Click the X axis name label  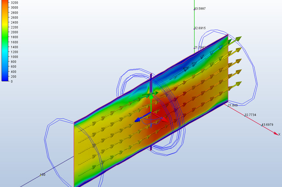(279, 134)
